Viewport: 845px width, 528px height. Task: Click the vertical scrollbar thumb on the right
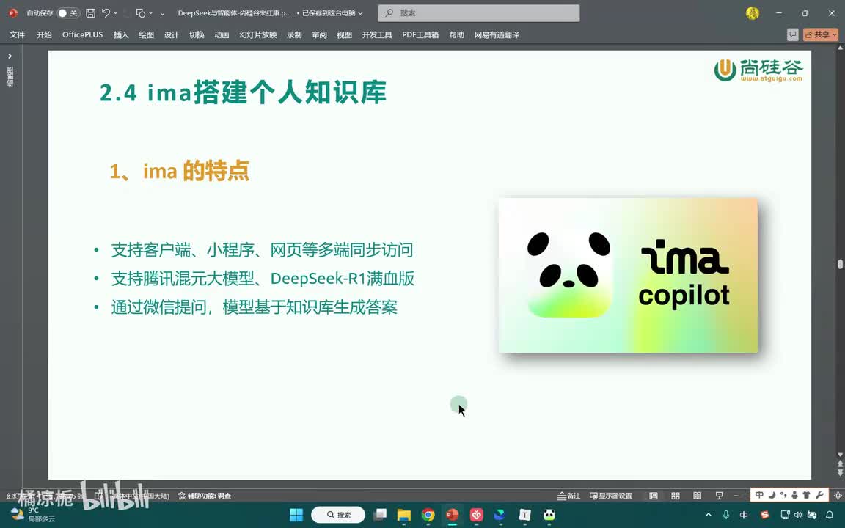point(840,264)
